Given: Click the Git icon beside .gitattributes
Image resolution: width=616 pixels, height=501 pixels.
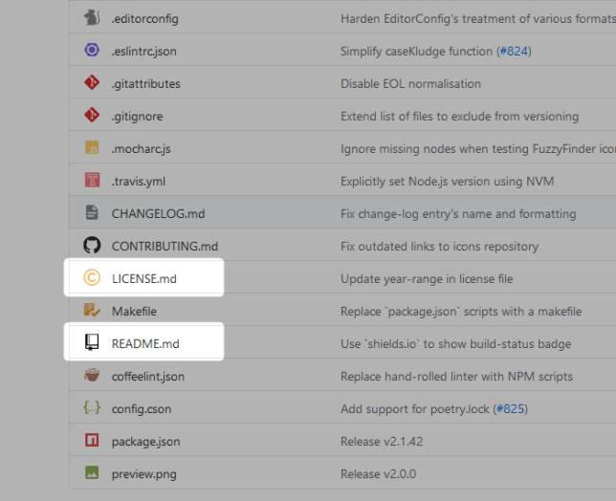Looking at the screenshot, I should click(x=92, y=83).
